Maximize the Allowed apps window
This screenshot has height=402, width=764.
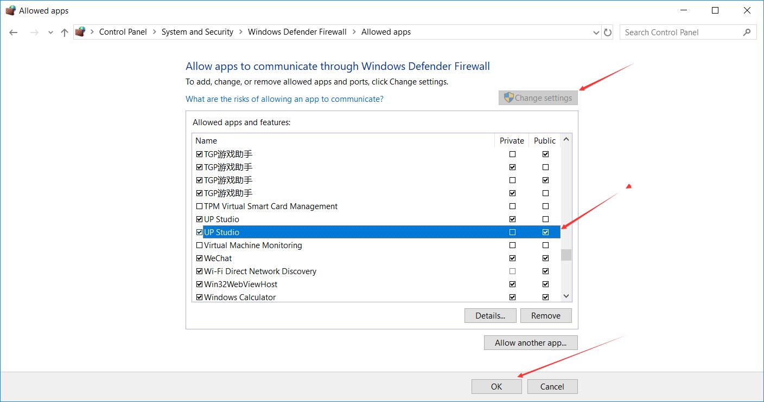715,10
